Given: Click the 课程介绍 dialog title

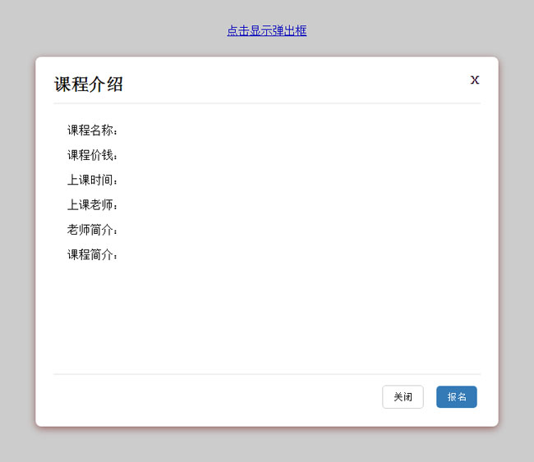Looking at the screenshot, I should [x=89, y=84].
